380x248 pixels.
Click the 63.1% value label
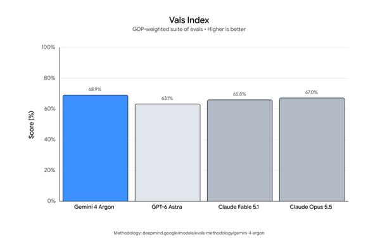coord(167,98)
